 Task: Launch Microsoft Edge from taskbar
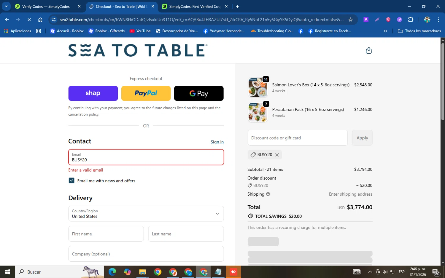pos(112,272)
